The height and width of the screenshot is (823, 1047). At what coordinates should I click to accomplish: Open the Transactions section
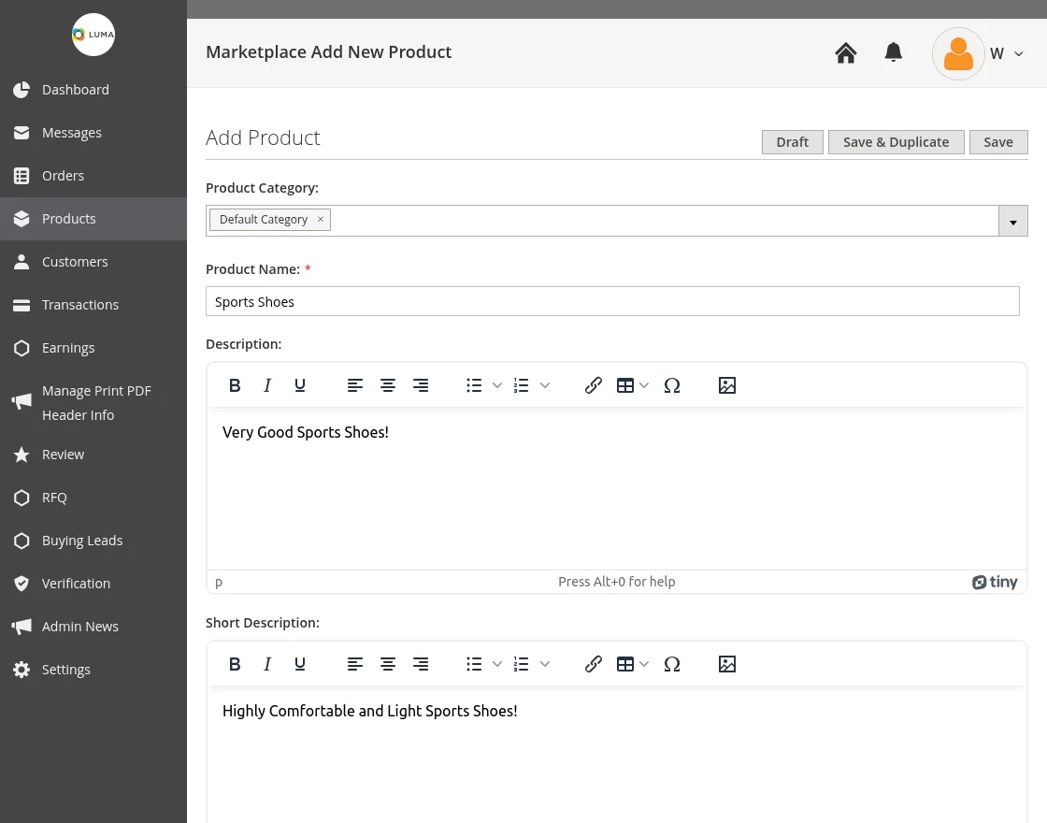(80, 304)
